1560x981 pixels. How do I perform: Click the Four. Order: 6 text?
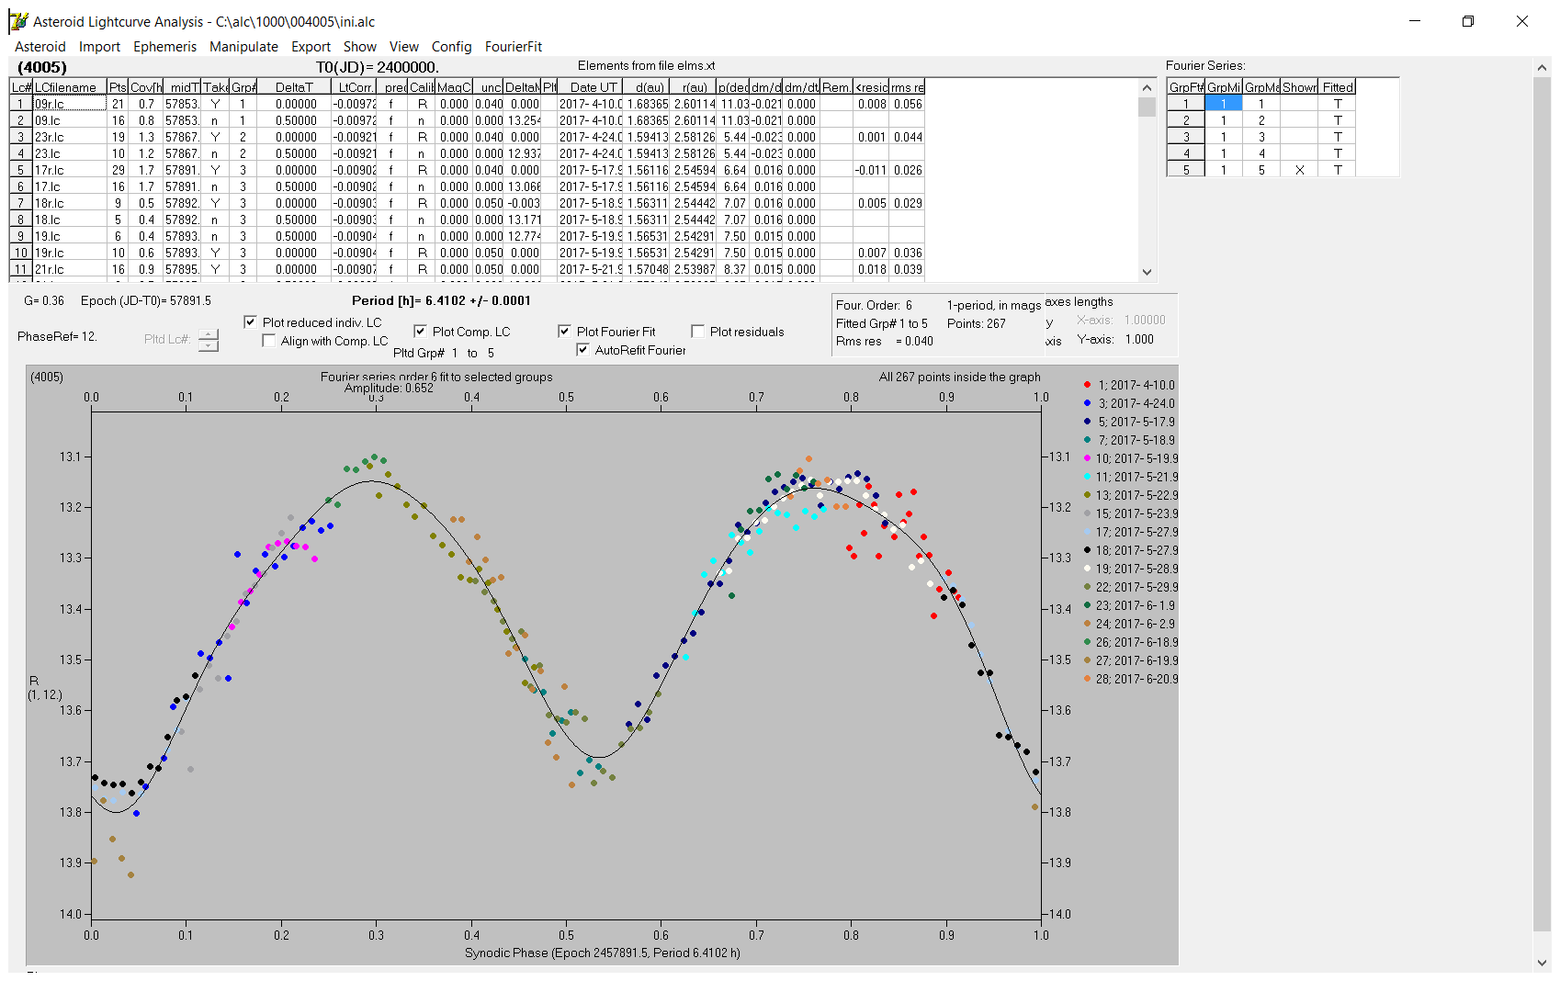(874, 306)
